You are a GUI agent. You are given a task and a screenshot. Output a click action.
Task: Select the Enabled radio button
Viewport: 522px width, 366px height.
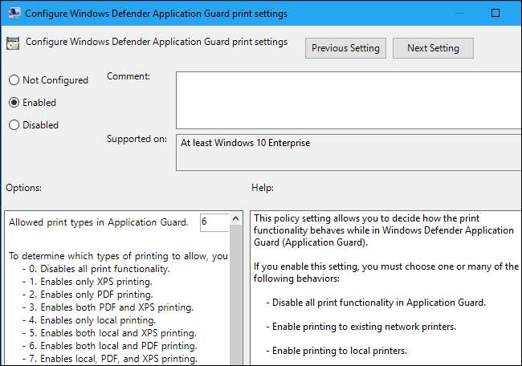(13, 103)
